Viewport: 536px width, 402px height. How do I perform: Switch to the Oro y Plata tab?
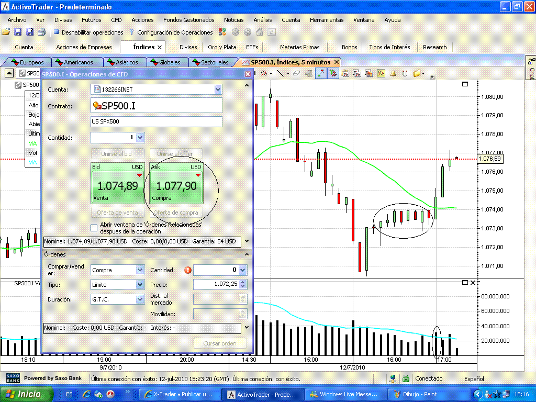(x=222, y=47)
